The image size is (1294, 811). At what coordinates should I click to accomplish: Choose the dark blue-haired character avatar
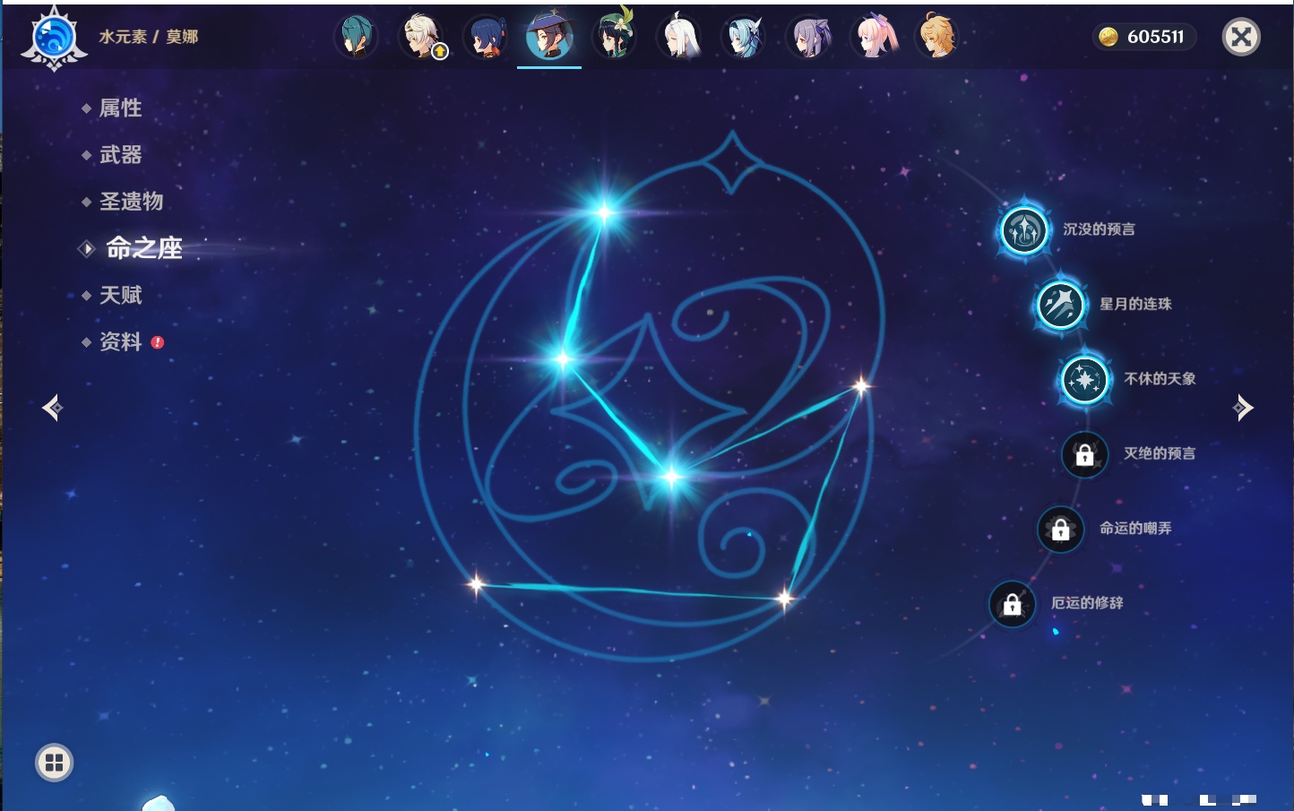click(486, 37)
